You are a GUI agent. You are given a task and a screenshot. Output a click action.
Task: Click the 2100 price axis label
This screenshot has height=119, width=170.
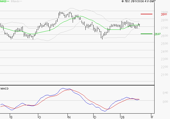pyautogui.click(x=164, y=75)
